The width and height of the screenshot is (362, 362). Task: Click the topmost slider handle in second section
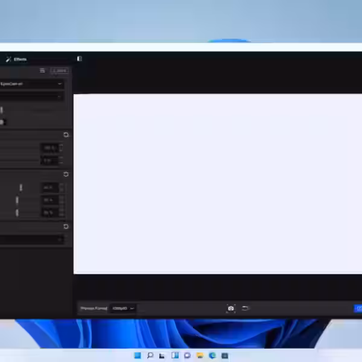21,188
